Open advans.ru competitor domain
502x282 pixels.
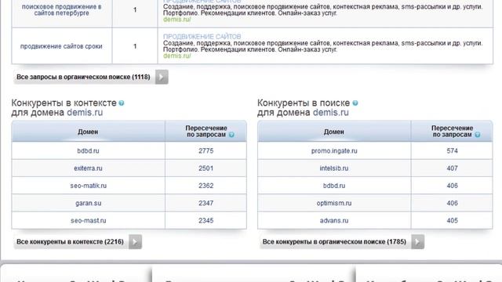coord(334,220)
